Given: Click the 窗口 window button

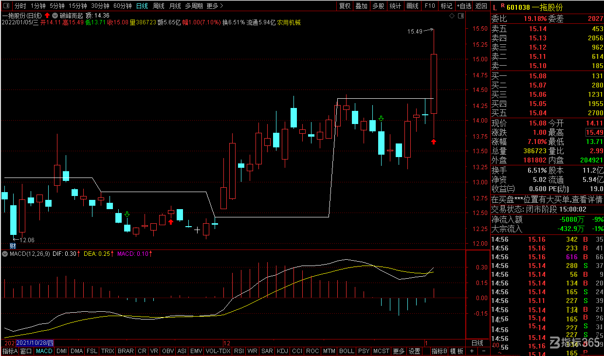Looking at the screenshot, I should click(x=26, y=351).
